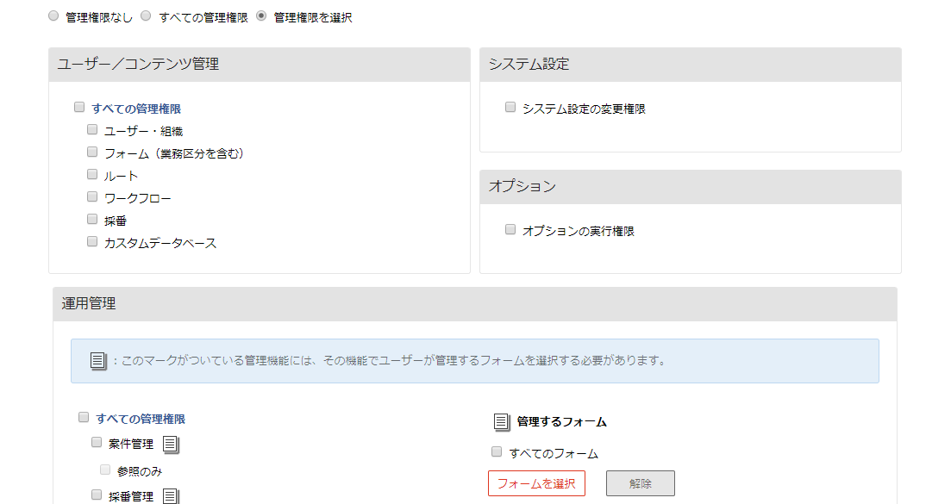The image size is (951, 504).
Task: Click the form icon beside 採番管理
Action: coord(171,496)
